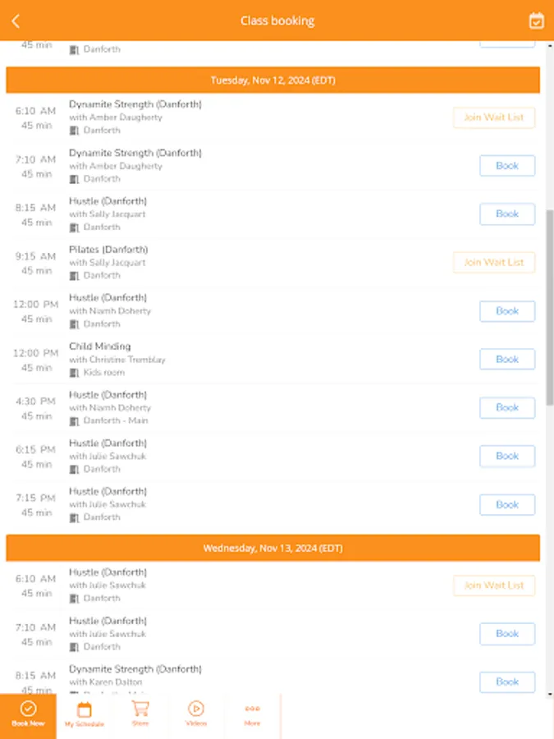Join wait list for 9:15 AM Pilates class
Image resolution: width=554 pixels, height=739 pixels.
494,262
